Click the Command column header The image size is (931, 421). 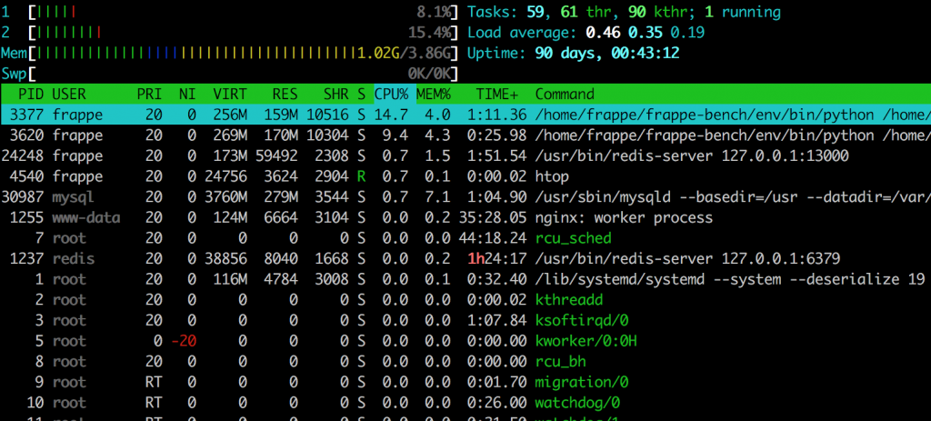(x=565, y=94)
